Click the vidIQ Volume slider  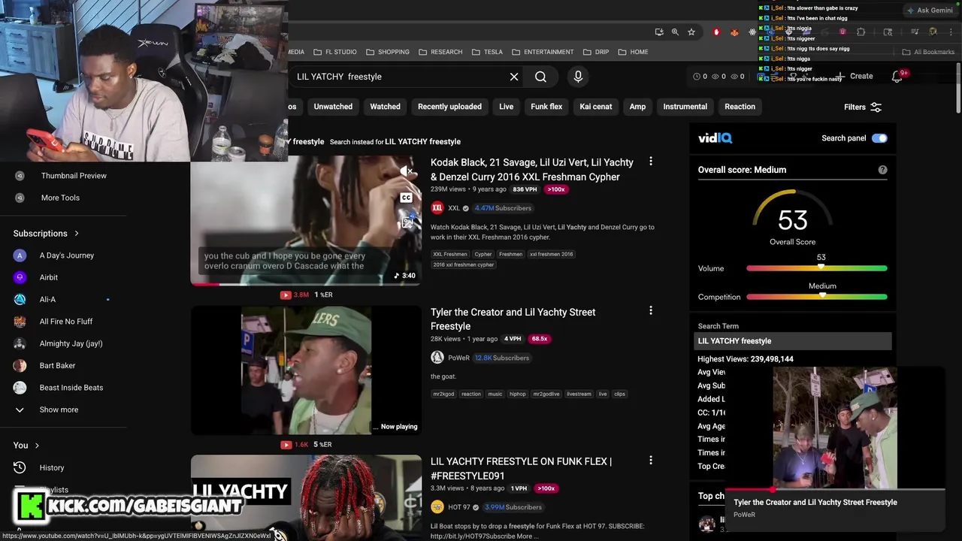pos(816,268)
